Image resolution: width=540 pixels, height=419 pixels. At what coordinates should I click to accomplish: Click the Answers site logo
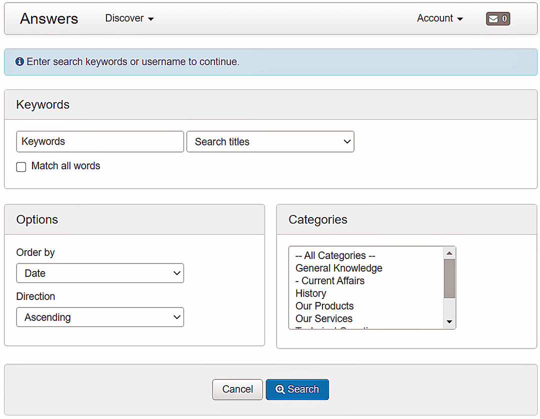click(49, 18)
